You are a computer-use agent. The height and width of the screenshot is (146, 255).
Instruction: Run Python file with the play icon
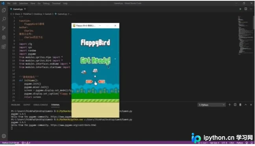click(x=240, y=9)
